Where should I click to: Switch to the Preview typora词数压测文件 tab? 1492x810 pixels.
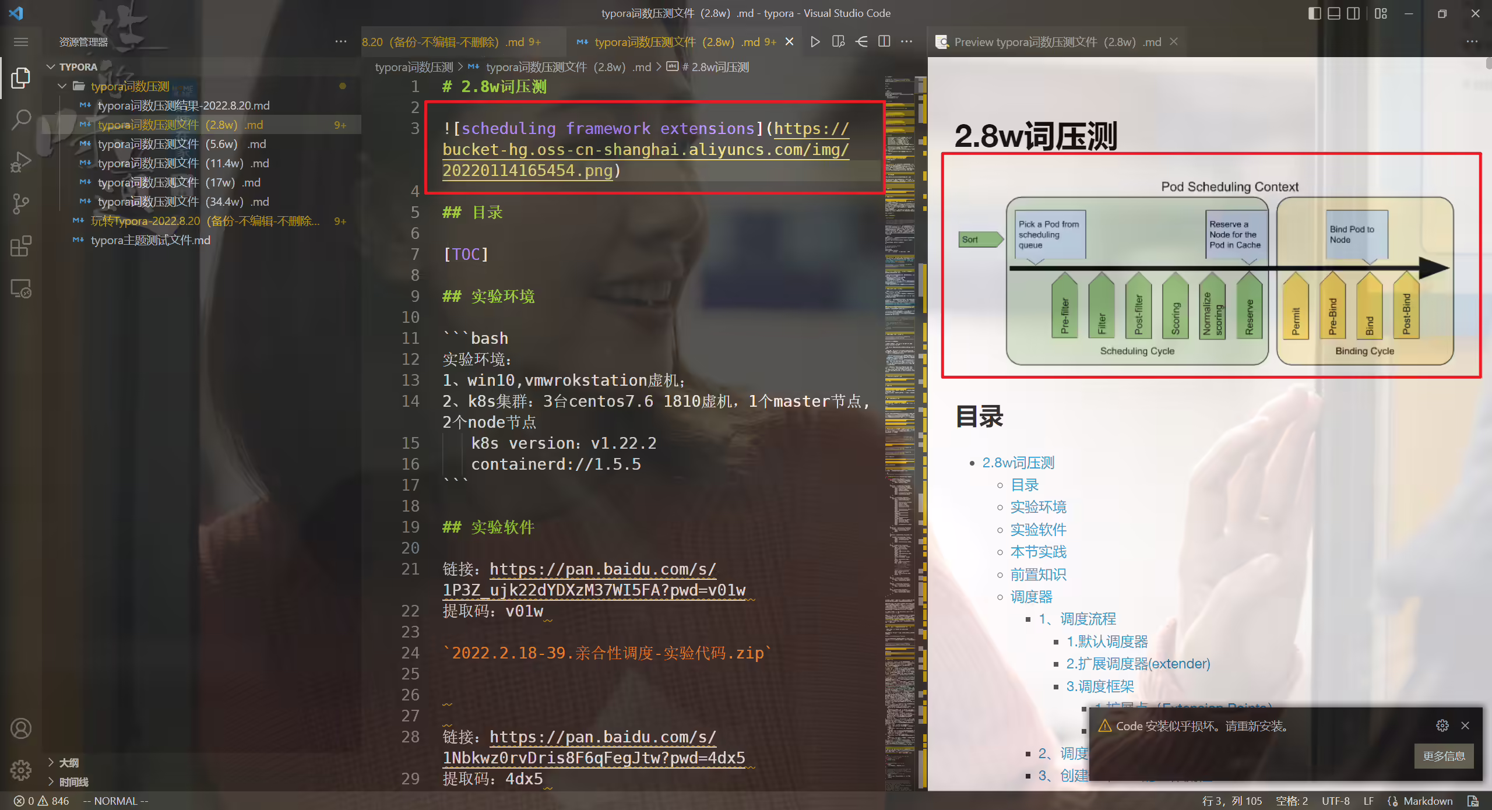click(x=1057, y=42)
